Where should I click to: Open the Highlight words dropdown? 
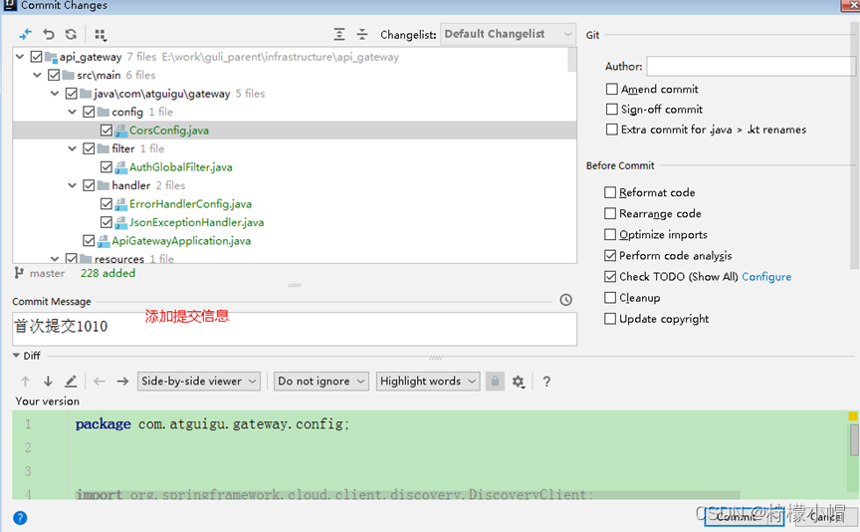pyautogui.click(x=428, y=381)
